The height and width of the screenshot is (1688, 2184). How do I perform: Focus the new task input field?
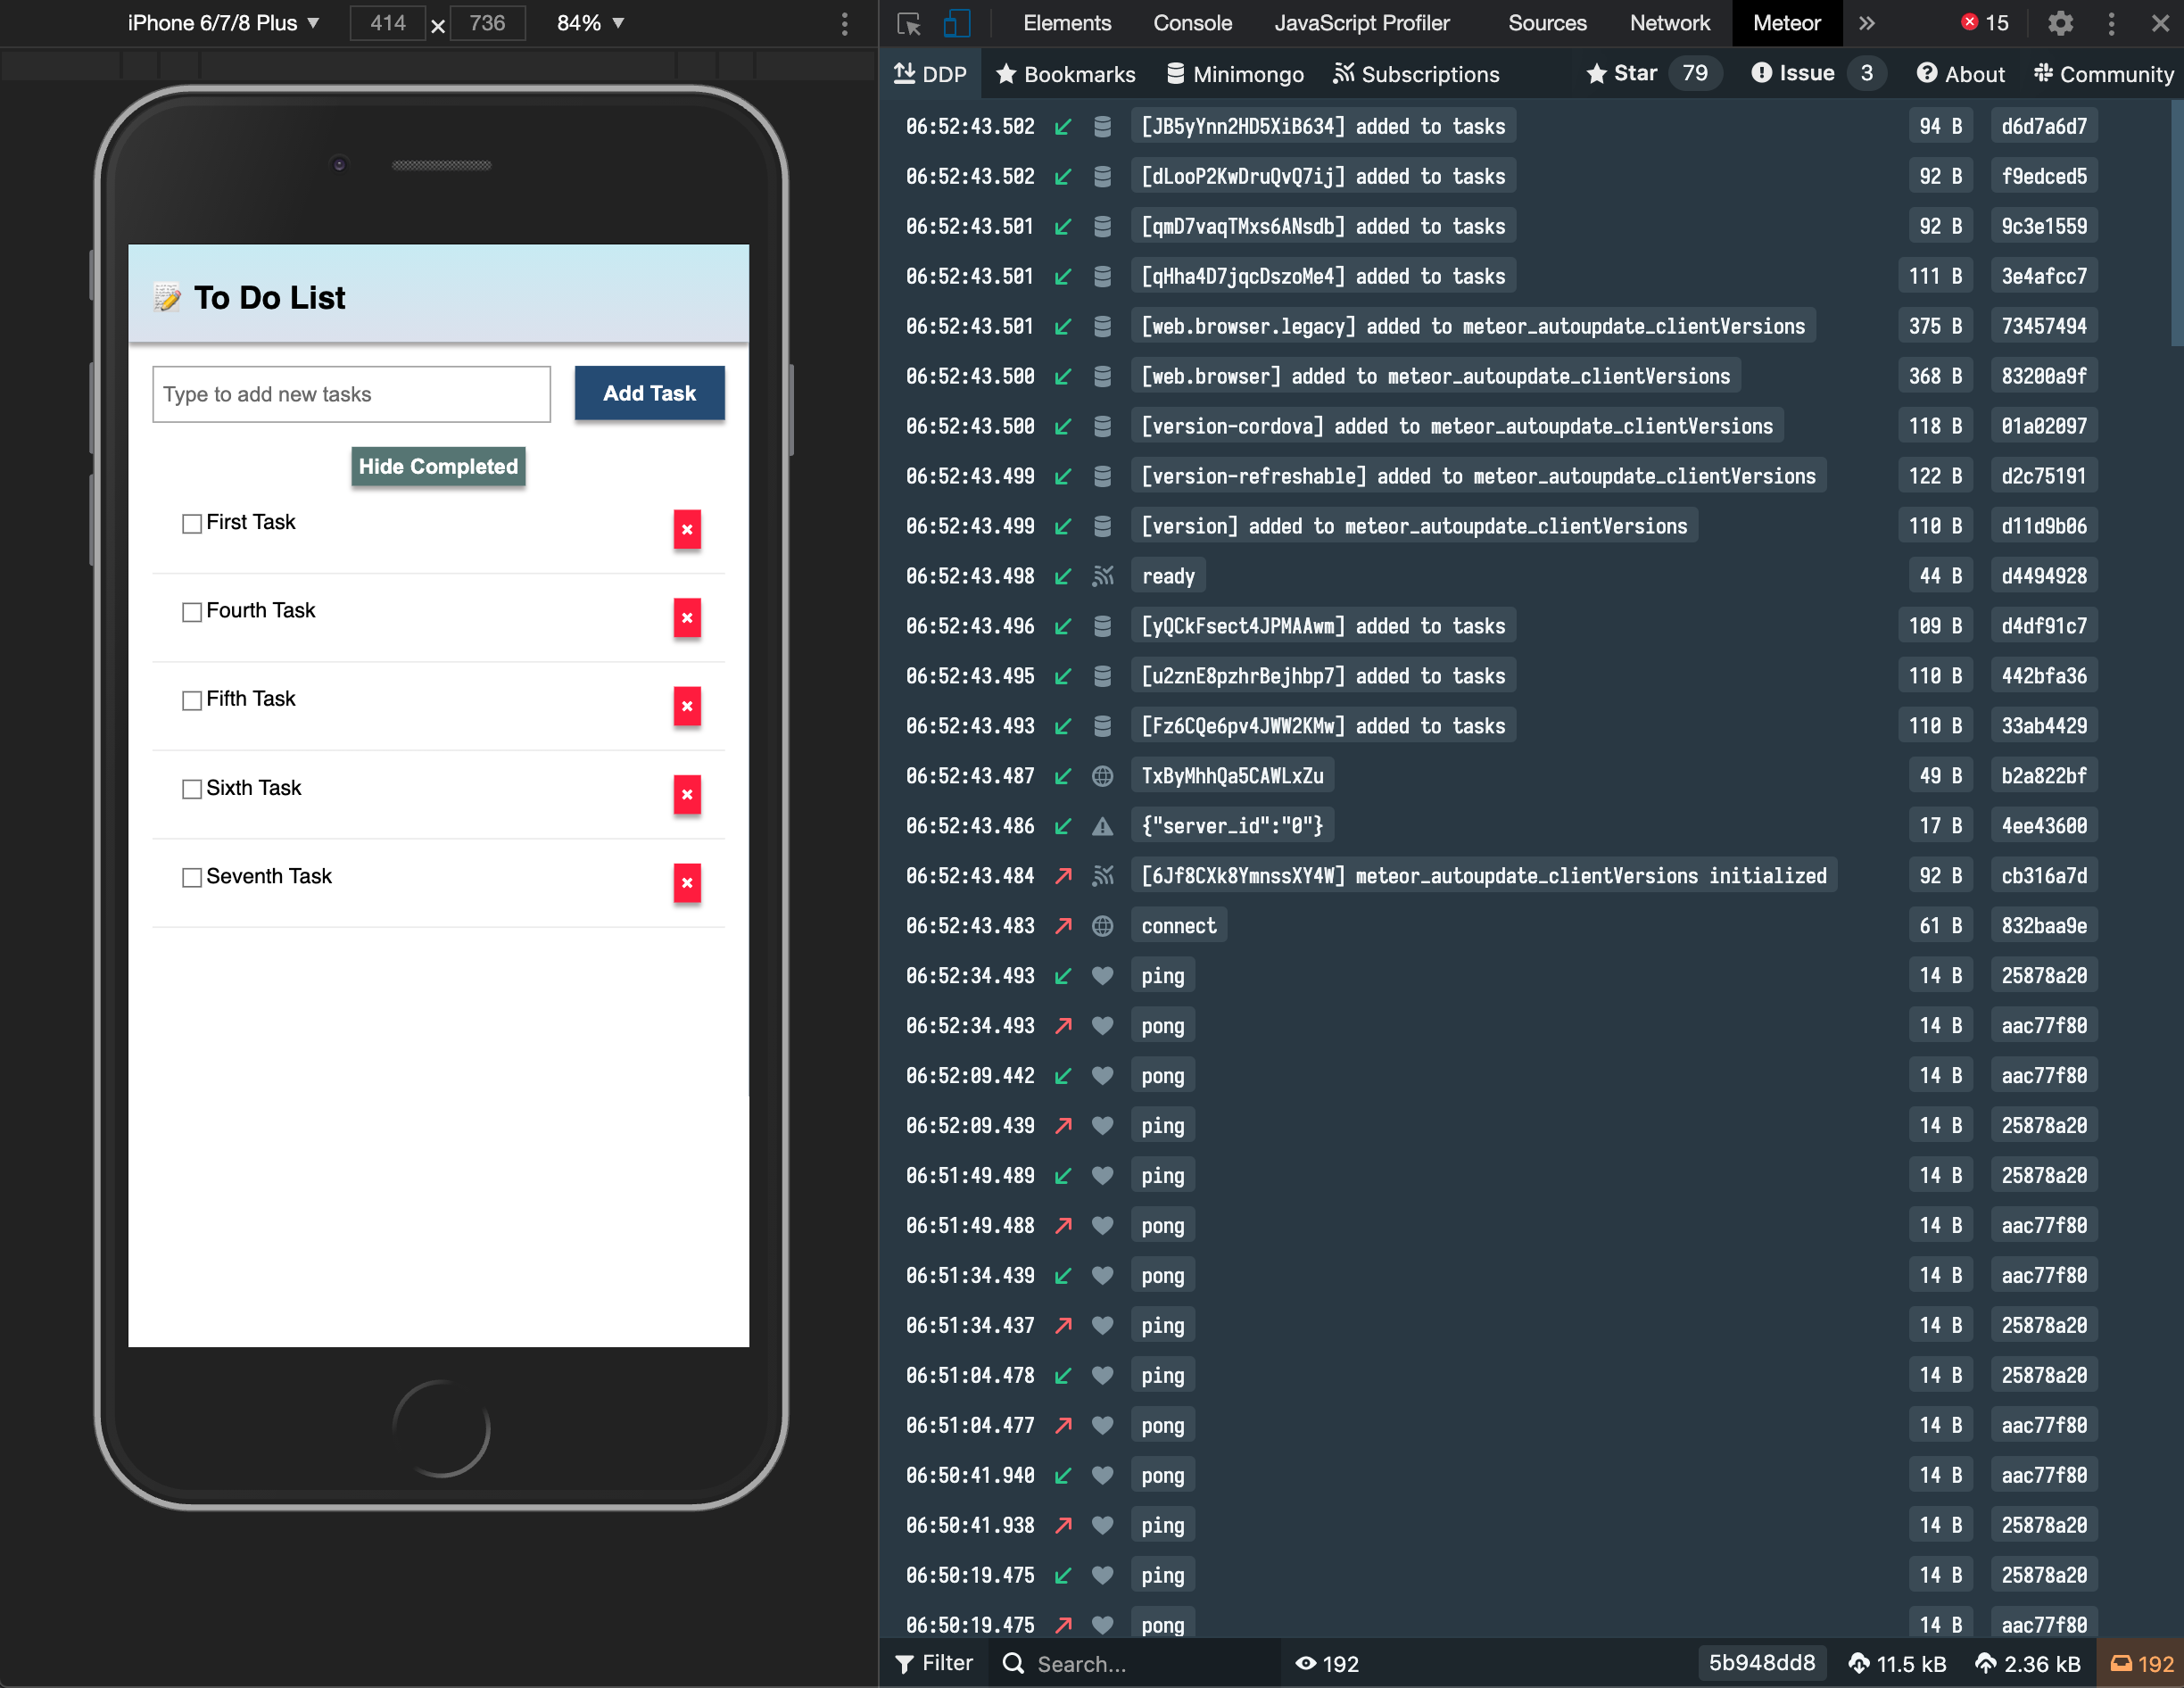point(351,394)
